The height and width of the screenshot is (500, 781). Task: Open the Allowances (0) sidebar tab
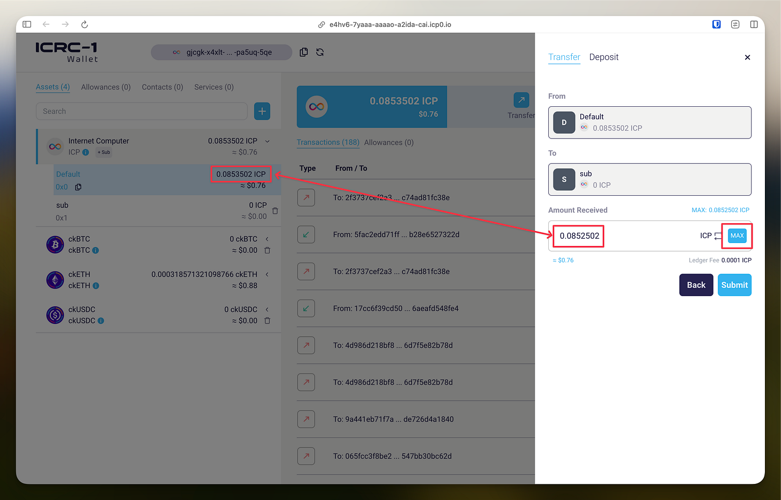(106, 87)
